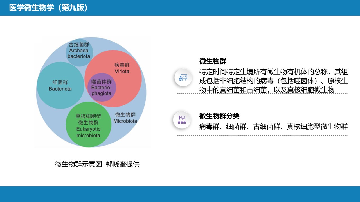Select the 微生物群示意图 caption text
This screenshot has height=202, width=360.
[x=78, y=164]
